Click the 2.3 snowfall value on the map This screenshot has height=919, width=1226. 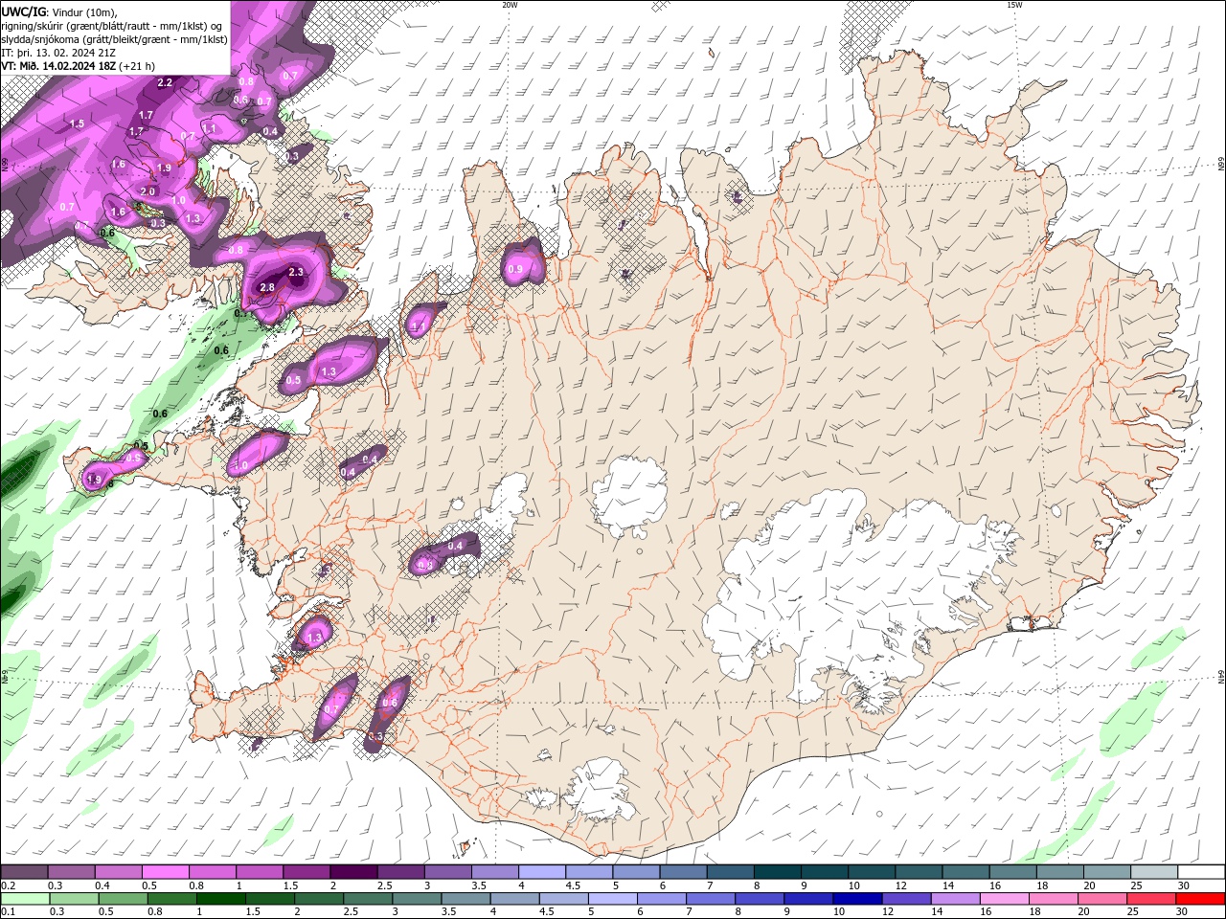coord(296,272)
